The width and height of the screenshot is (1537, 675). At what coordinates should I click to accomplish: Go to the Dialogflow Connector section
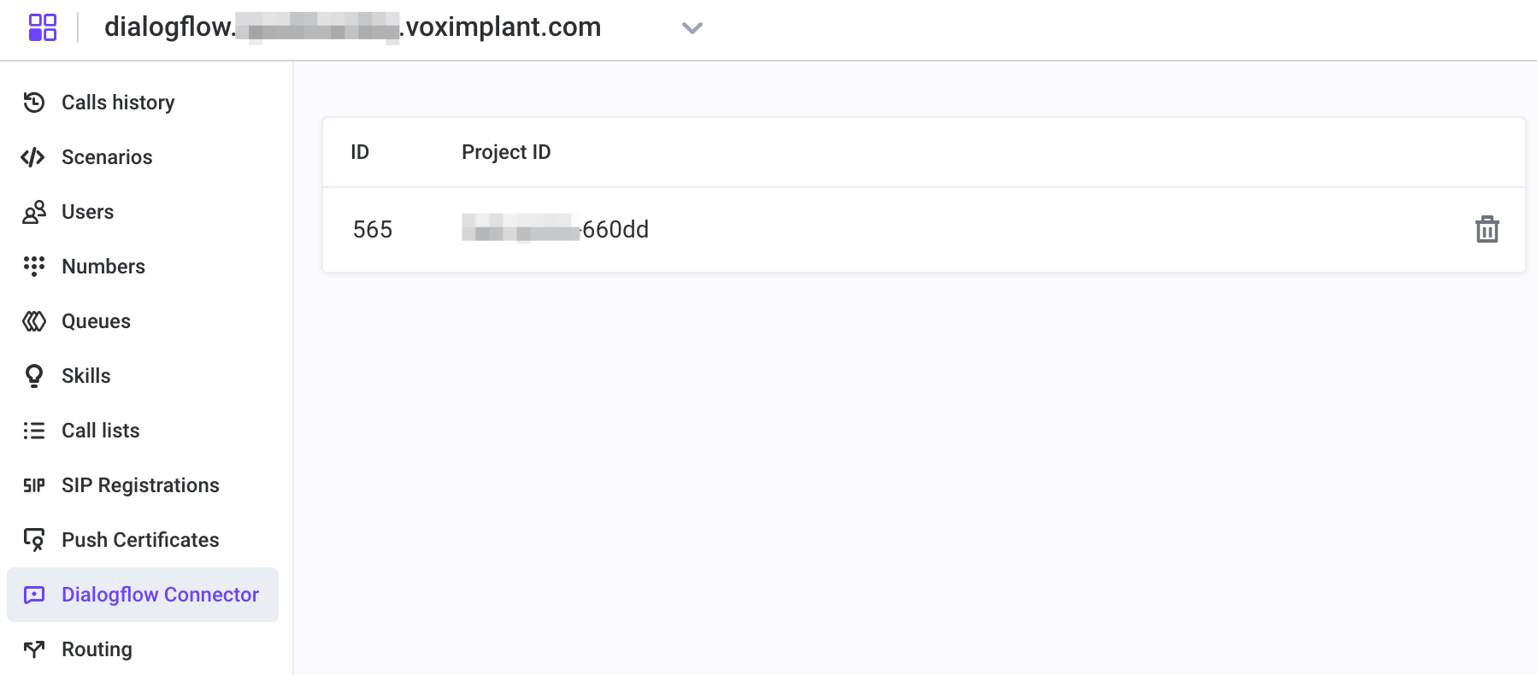159,595
